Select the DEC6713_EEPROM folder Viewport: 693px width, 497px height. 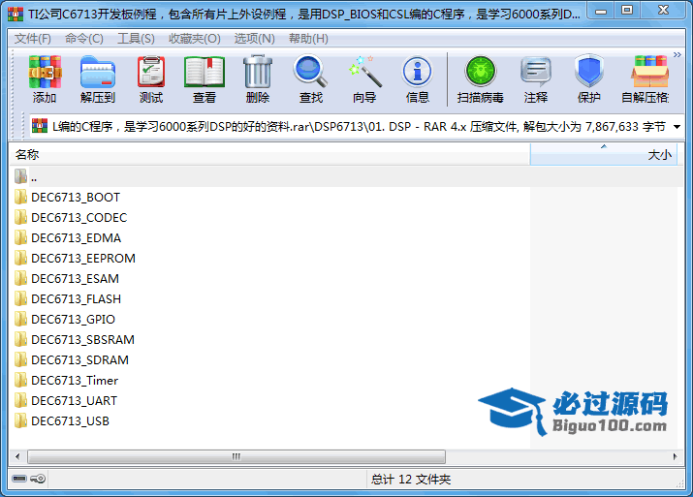[x=83, y=258]
